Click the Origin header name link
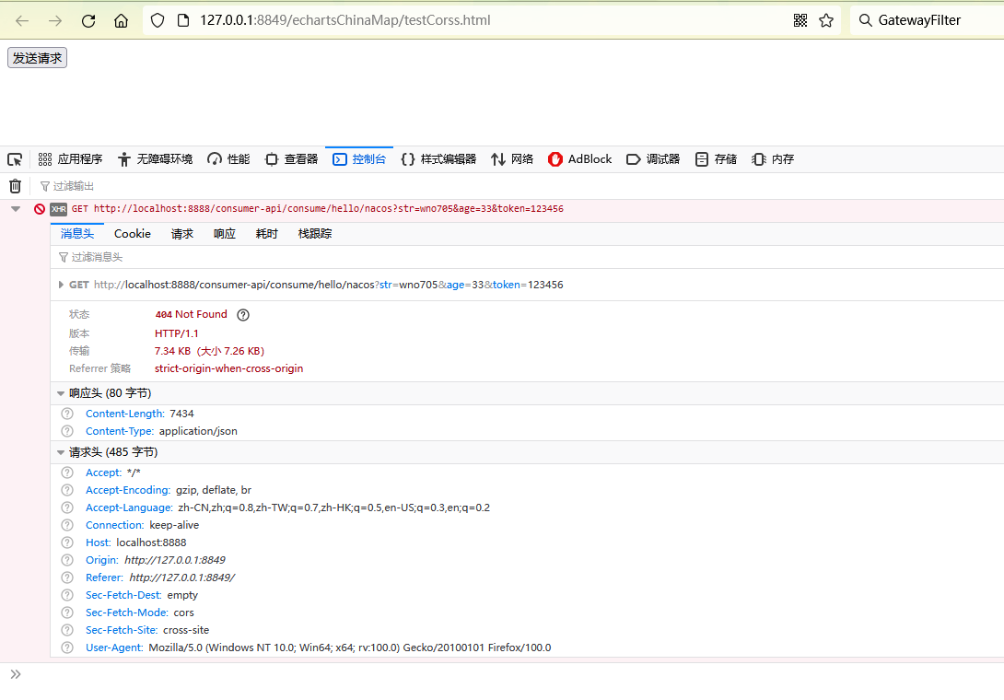Screen dimensions: 1004x700 101,560
